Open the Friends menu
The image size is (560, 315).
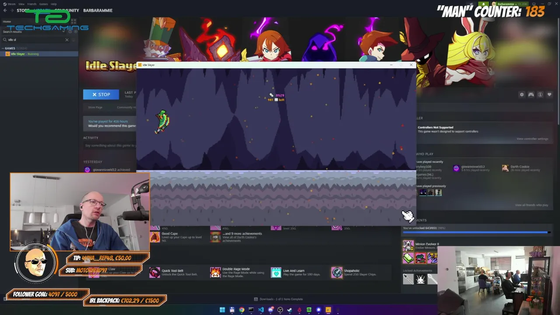(x=31, y=4)
